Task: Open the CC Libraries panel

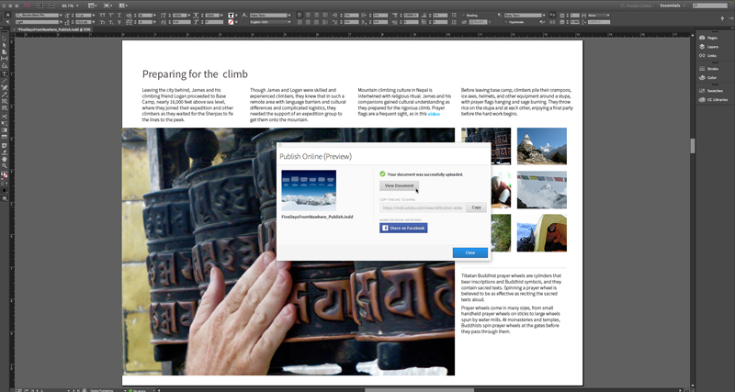Action: tap(717, 98)
